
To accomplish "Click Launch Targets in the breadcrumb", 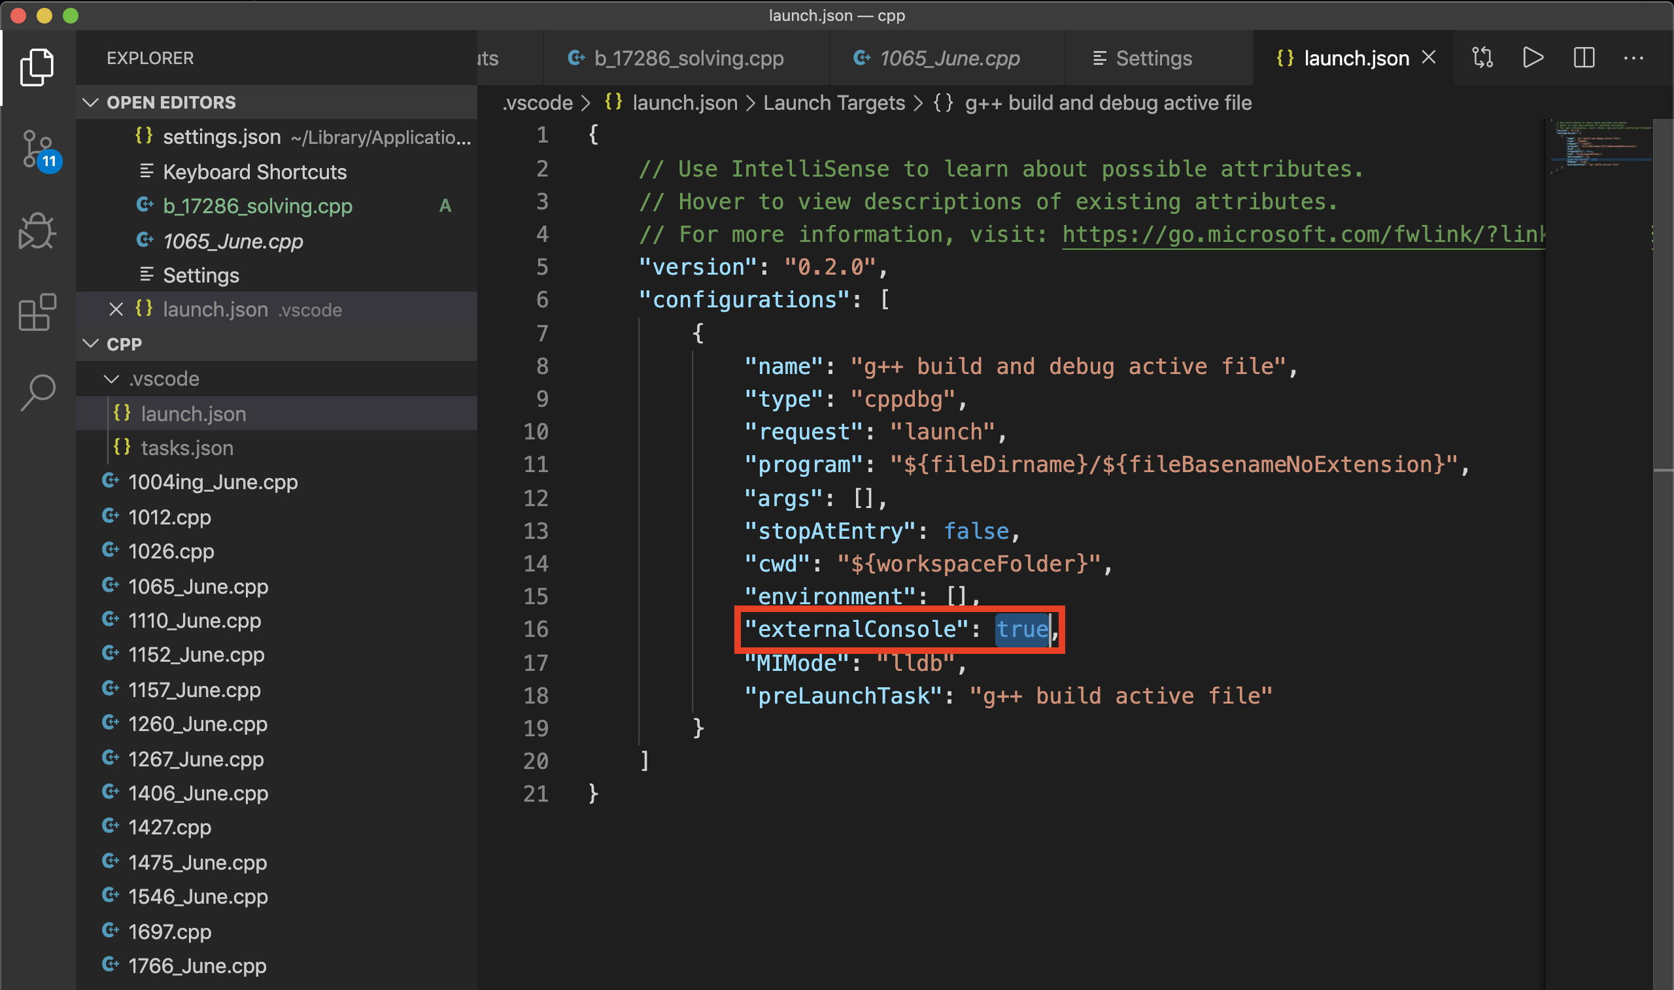I will (834, 103).
